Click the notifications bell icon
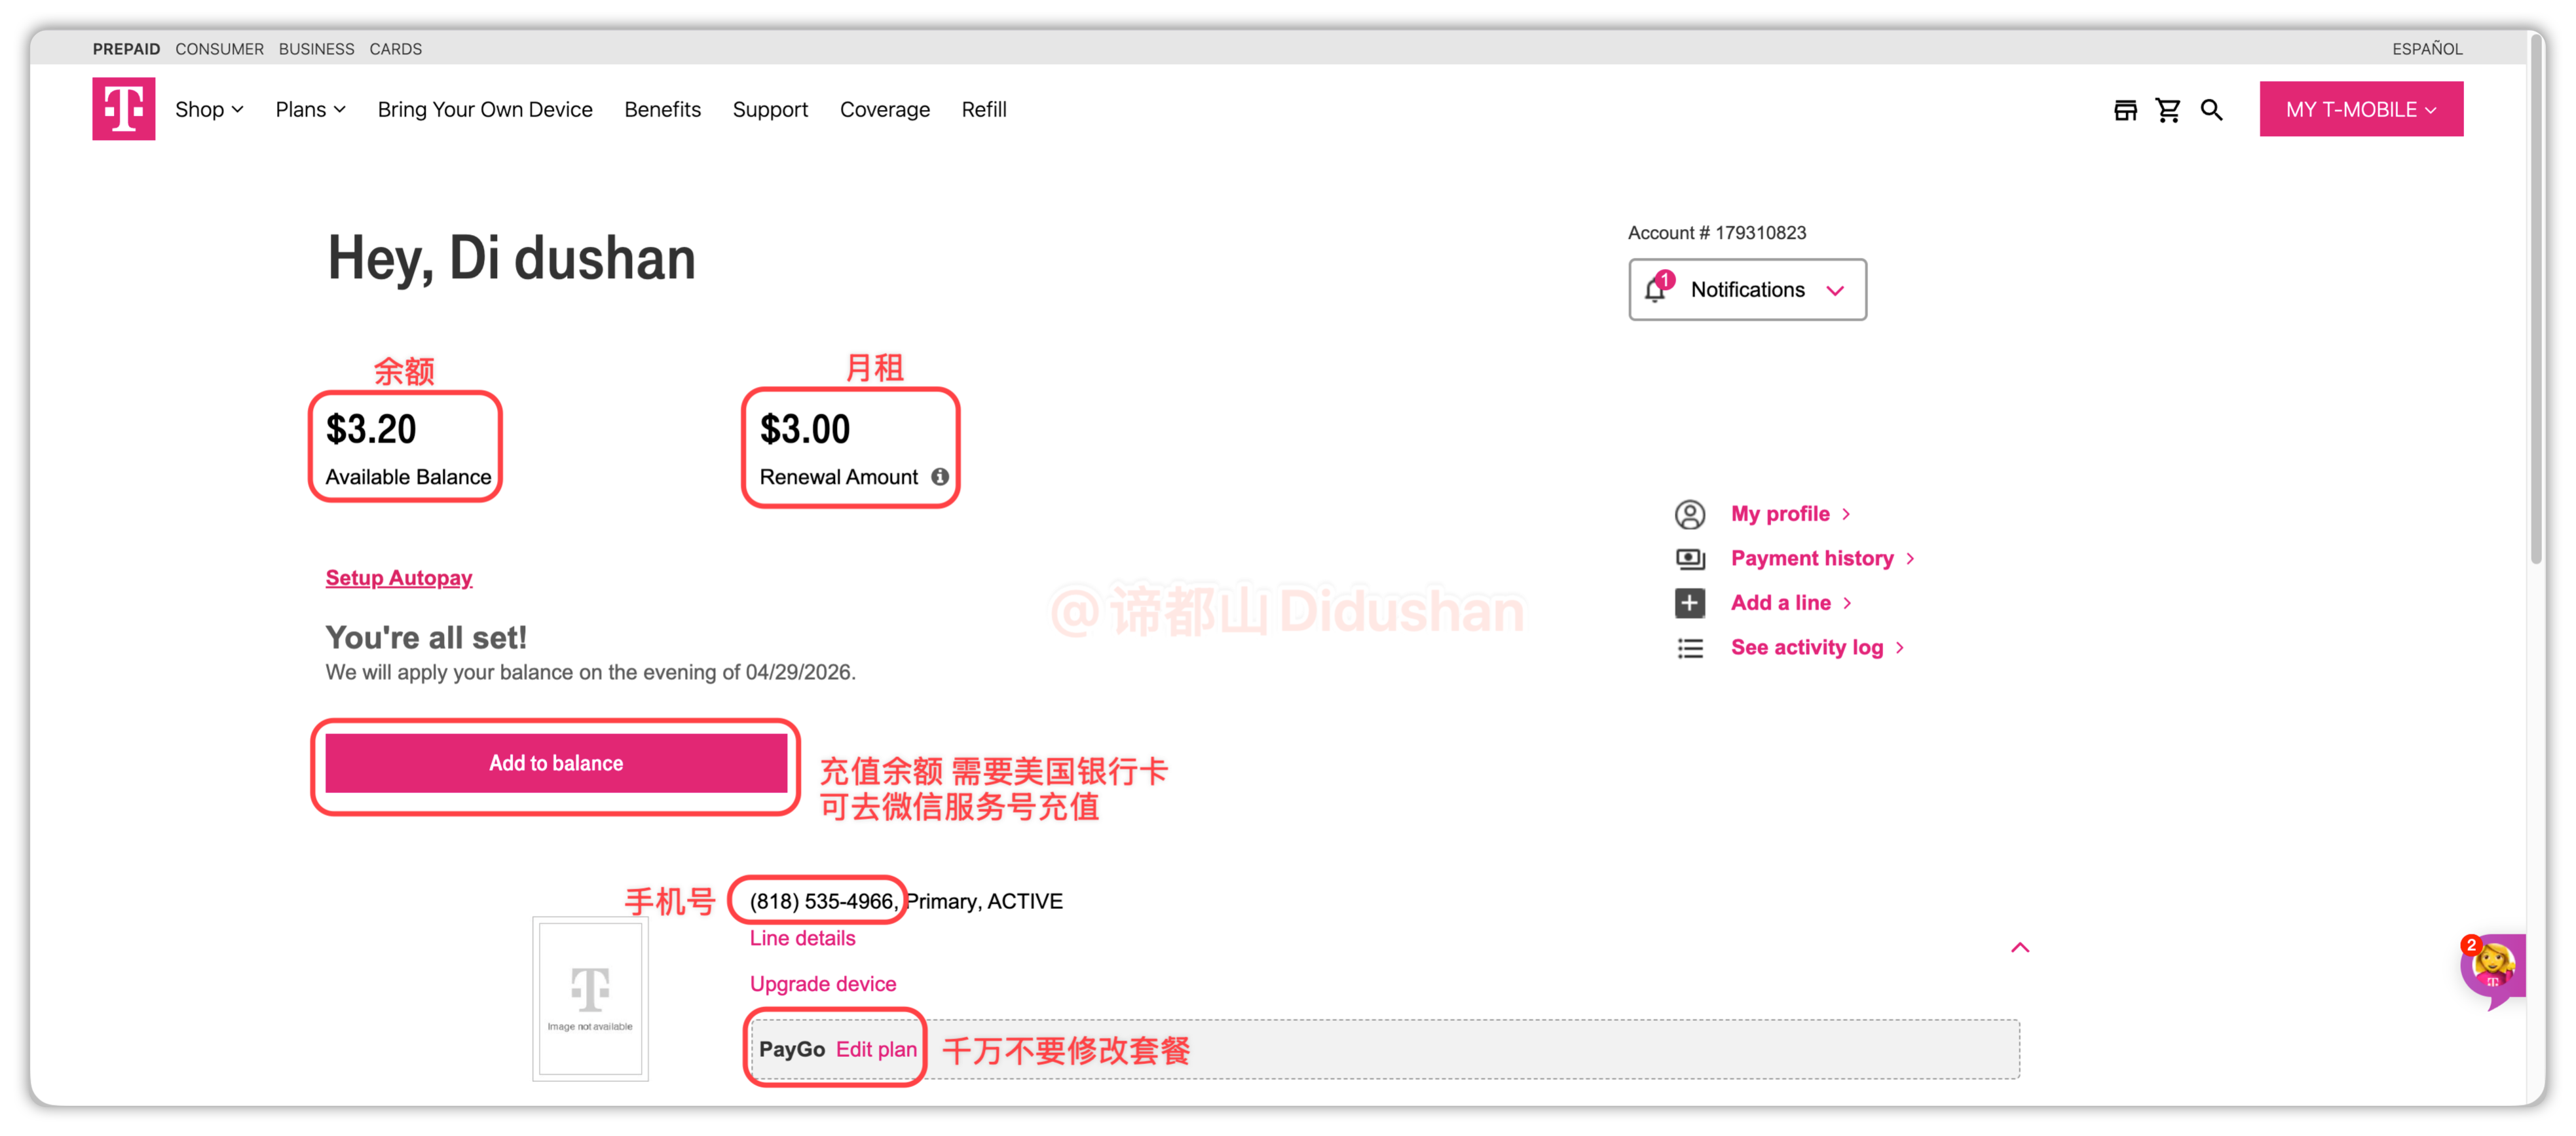The image size is (2576, 1136). coord(1657,289)
